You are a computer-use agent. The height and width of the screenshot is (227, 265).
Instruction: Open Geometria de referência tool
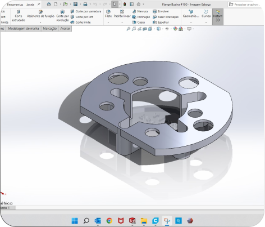pos(191,14)
